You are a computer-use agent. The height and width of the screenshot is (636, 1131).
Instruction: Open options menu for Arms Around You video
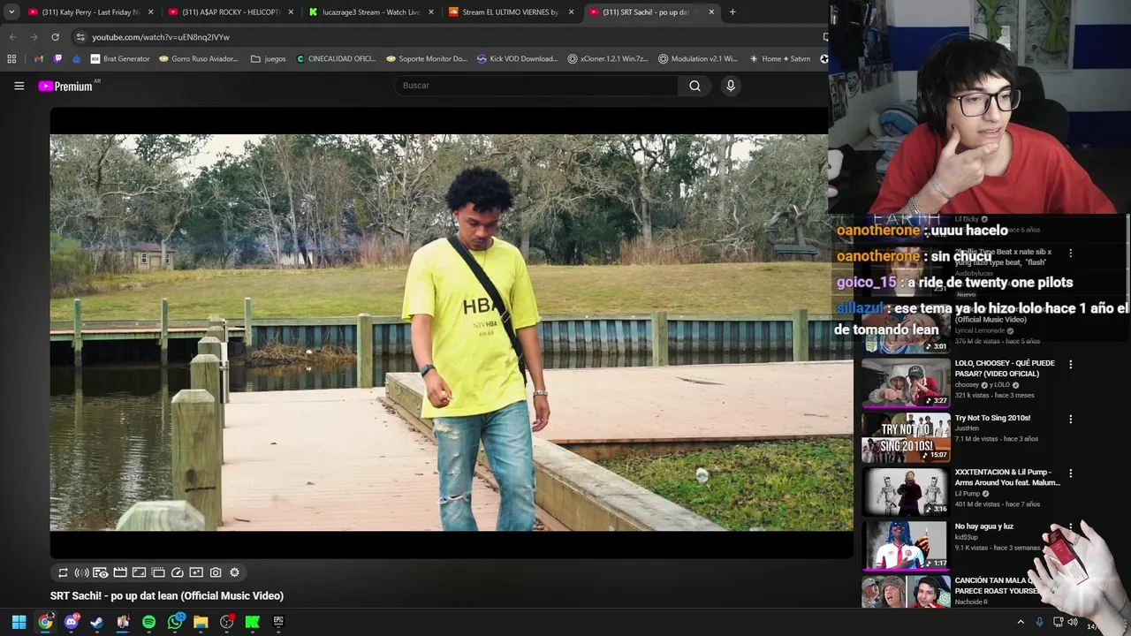click(x=1070, y=473)
